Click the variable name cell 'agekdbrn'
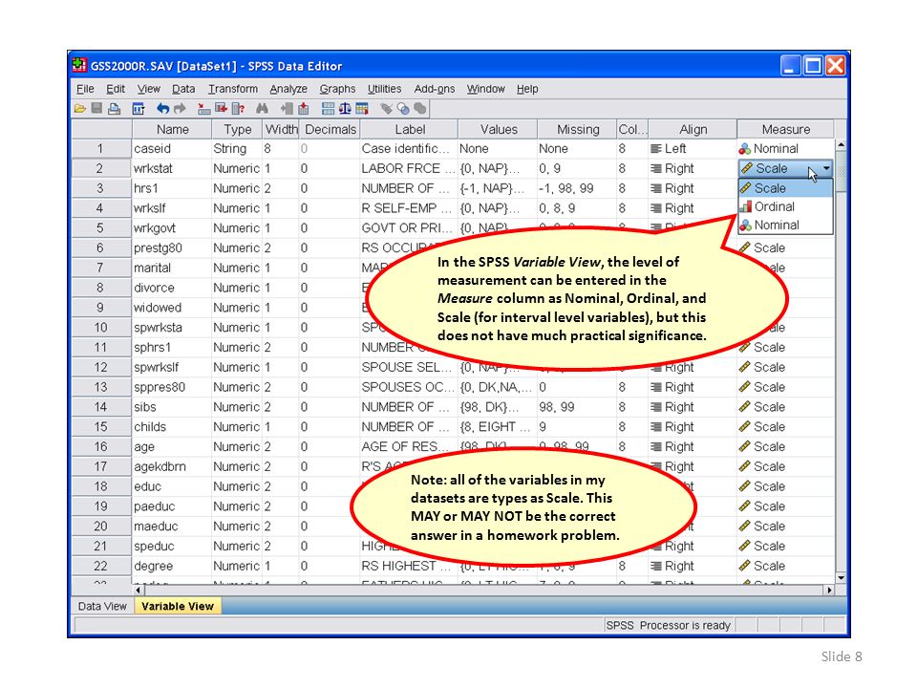This screenshot has width=917, height=688. coord(172,467)
